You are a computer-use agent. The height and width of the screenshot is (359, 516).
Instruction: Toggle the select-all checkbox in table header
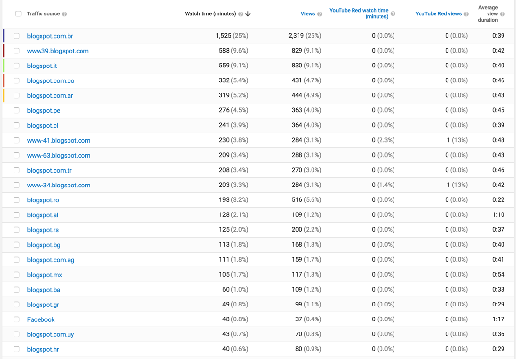pos(18,13)
